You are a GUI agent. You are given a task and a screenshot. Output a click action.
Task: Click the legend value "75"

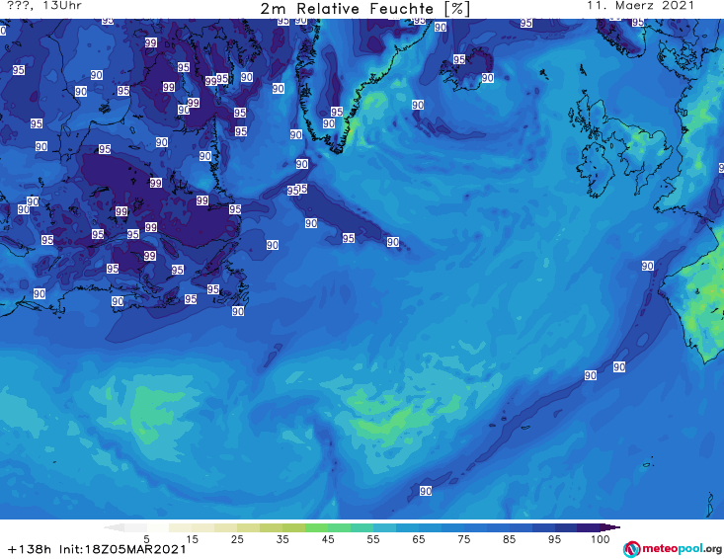coord(463,539)
